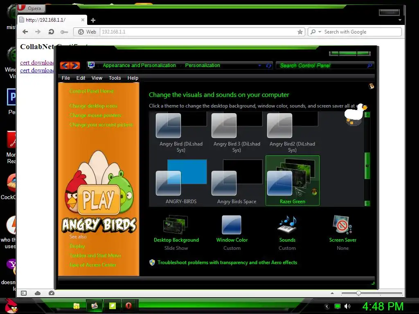This screenshot has height=314, width=419.
Task: Open Desktop Background settings
Action: [176, 233]
